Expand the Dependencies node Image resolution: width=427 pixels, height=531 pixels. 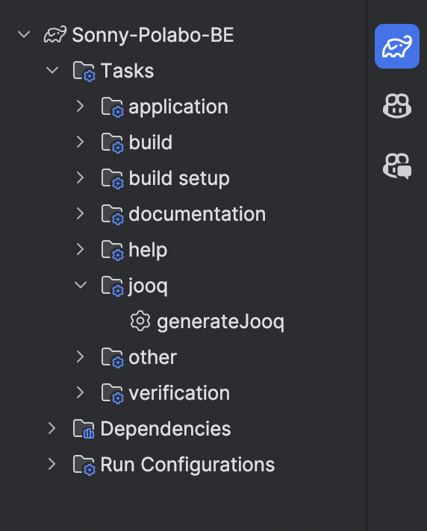[x=52, y=428]
